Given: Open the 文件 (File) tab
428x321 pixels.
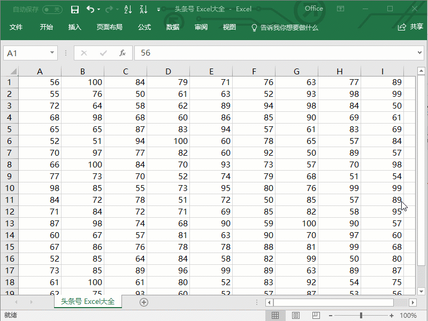Looking at the screenshot, I should tap(16, 27).
